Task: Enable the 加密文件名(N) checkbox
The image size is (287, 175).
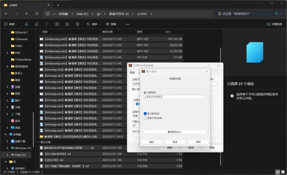Action: point(145,118)
